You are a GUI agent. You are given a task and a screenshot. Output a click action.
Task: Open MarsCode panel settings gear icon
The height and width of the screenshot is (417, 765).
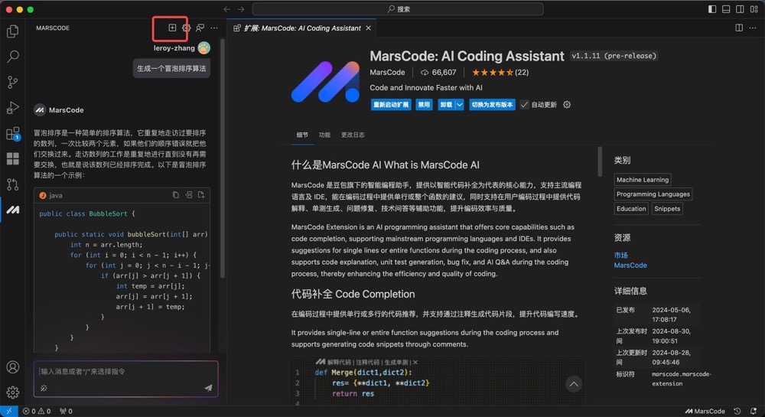click(x=186, y=28)
